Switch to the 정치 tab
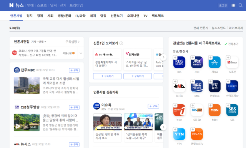246x148 pixels. 30,16
